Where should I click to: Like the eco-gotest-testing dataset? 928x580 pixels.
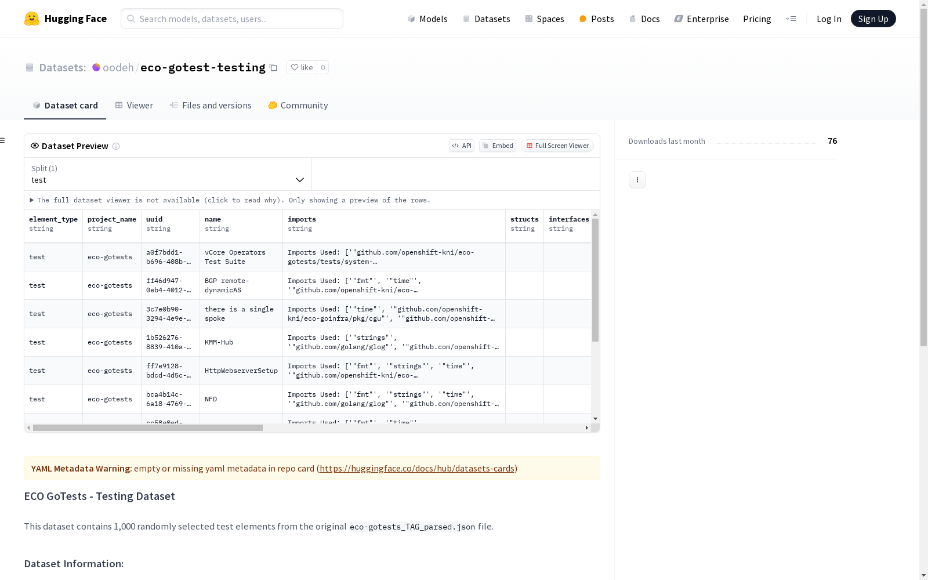[302, 67]
